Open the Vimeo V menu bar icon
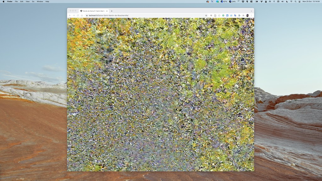This screenshot has height=181, width=322. (261, 2)
